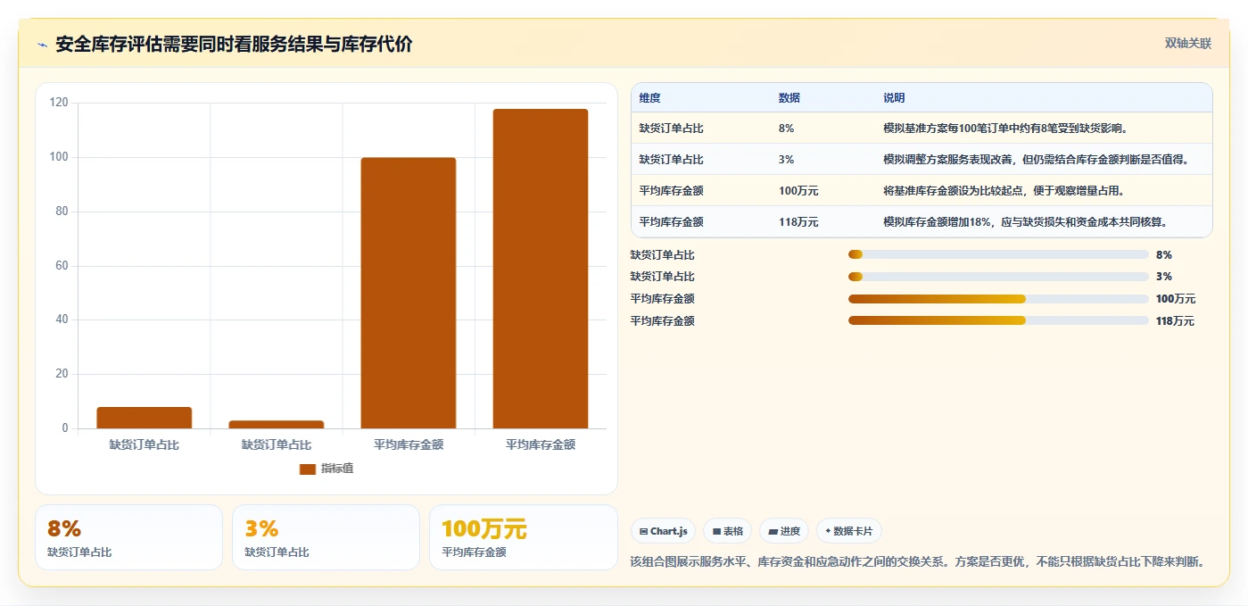Click the chart bar with value 3
Viewport: 1248px width, 606px height.
click(x=277, y=424)
